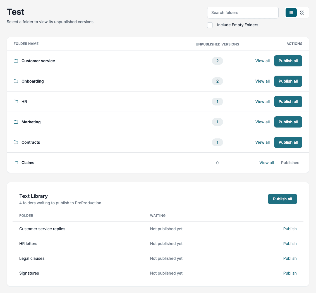View all versions in HR folder
This screenshot has width=316, height=293.
coord(262,102)
